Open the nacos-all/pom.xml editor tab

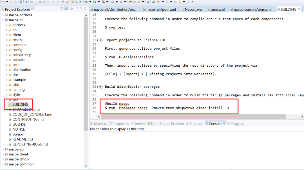pyautogui.click(x=159, y=9)
